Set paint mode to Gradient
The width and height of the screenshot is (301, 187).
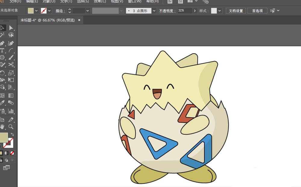point(6,153)
